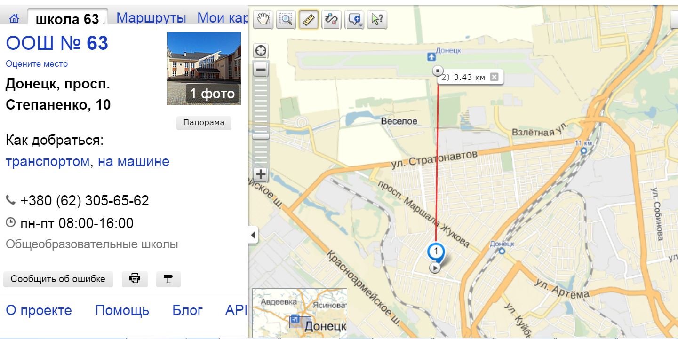Select the route drawing tool
The height and width of the screenshot is (339, 678).
[331, 19]
